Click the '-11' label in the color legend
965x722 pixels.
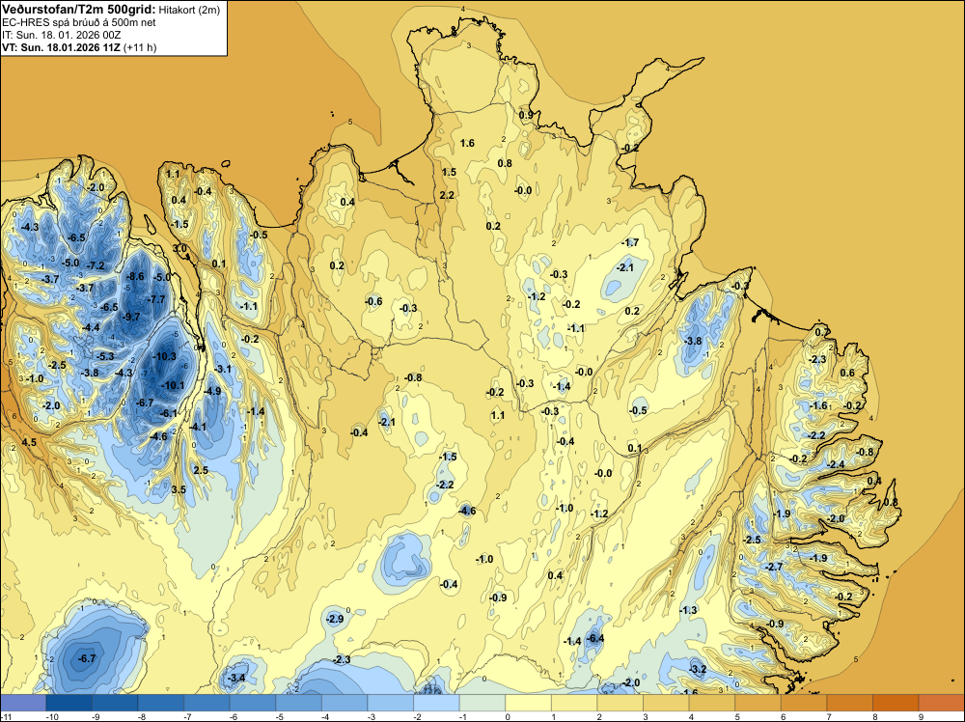coord(5,716)
